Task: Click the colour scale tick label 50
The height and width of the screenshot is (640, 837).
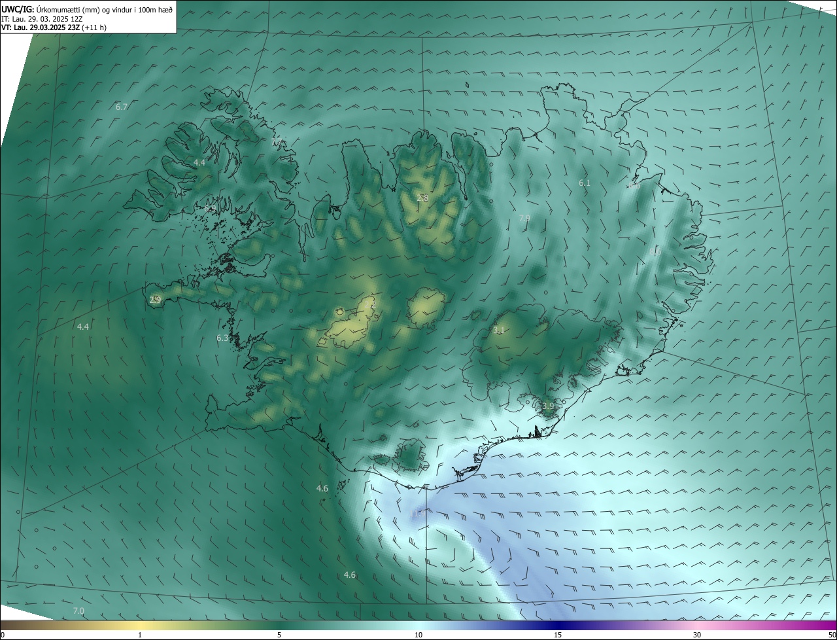Action: pyautogui.click(x=832, y=635)
